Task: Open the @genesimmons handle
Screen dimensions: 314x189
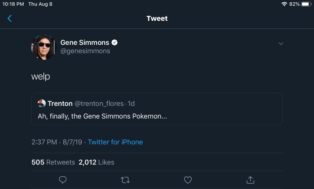Action: coord(85,51)
